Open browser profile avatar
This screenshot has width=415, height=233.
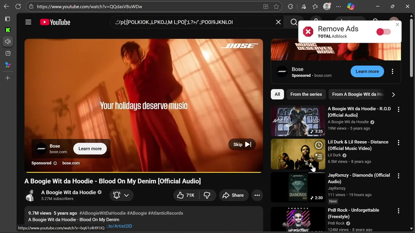pos(327,6)
